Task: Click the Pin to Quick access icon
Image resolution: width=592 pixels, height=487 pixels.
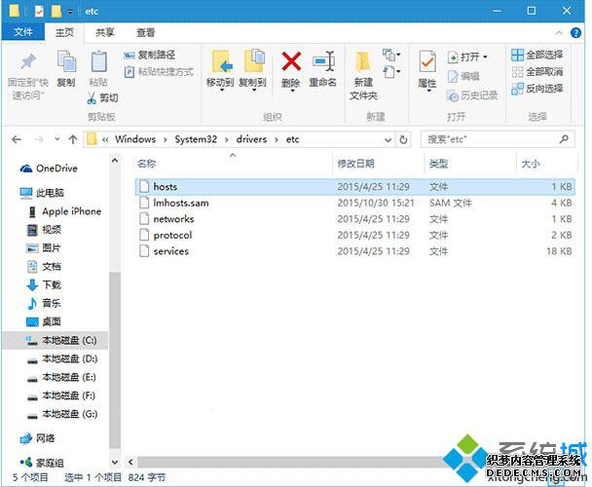Action: 27,61
